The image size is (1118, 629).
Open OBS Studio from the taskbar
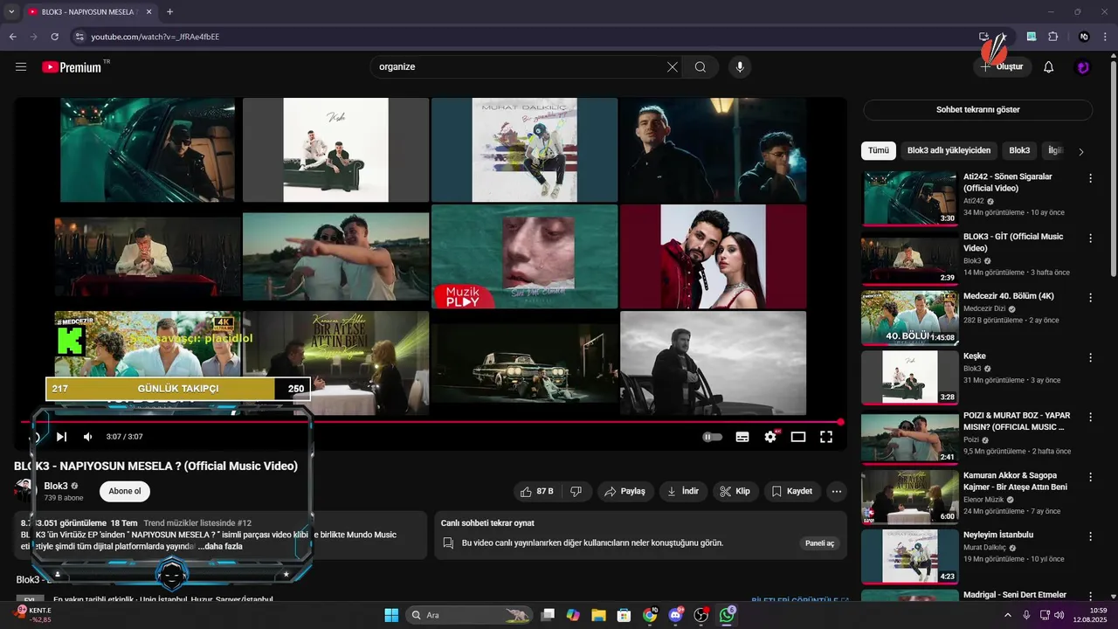click(701, 615)
